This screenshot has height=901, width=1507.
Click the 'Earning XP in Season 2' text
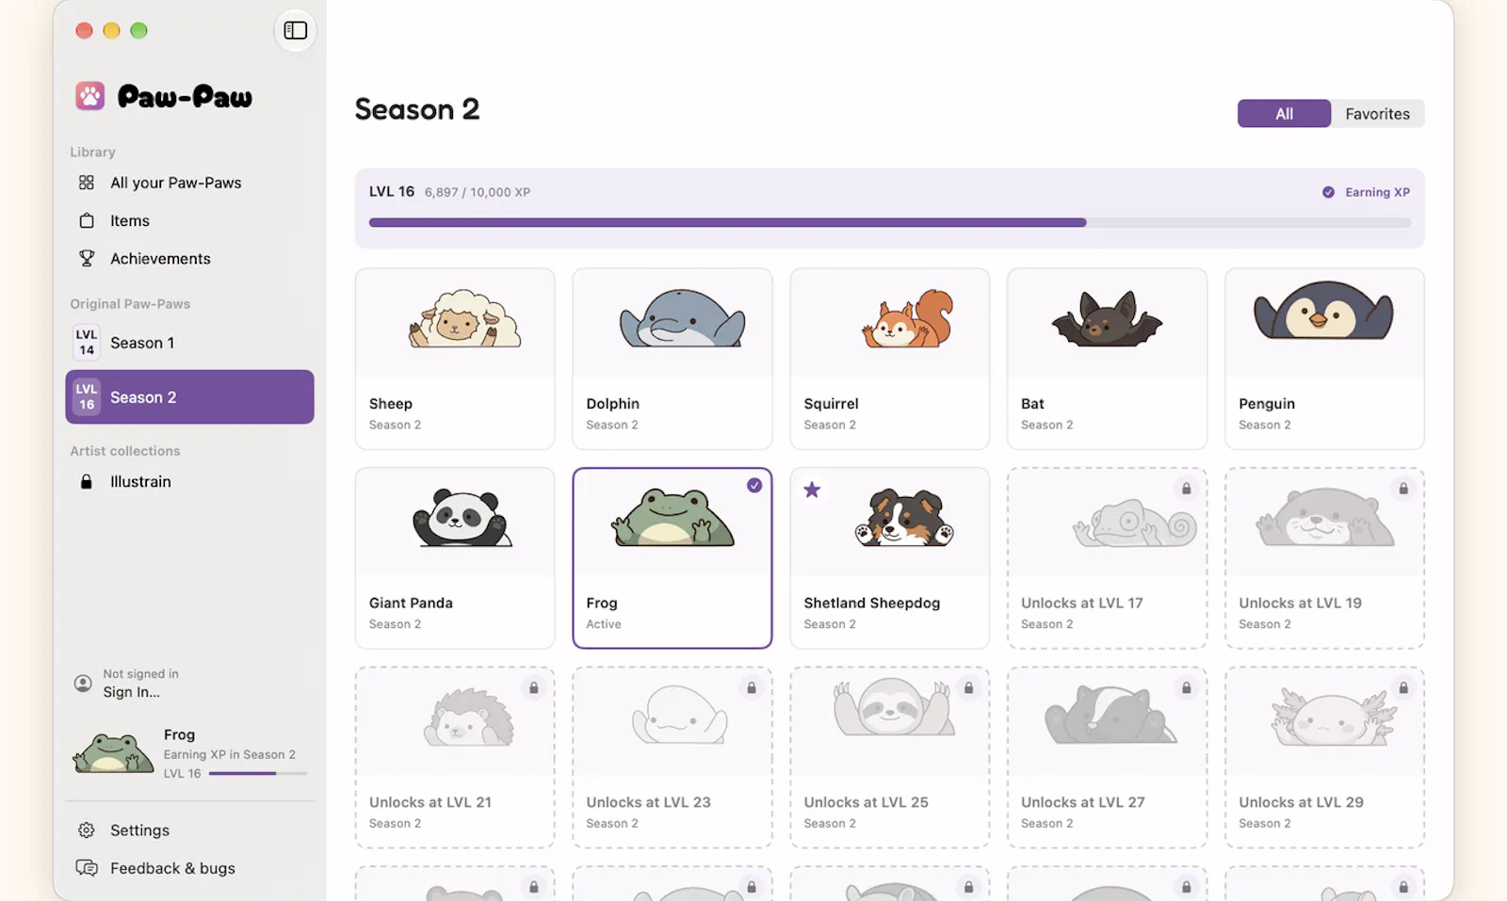(x=230, y=755)
